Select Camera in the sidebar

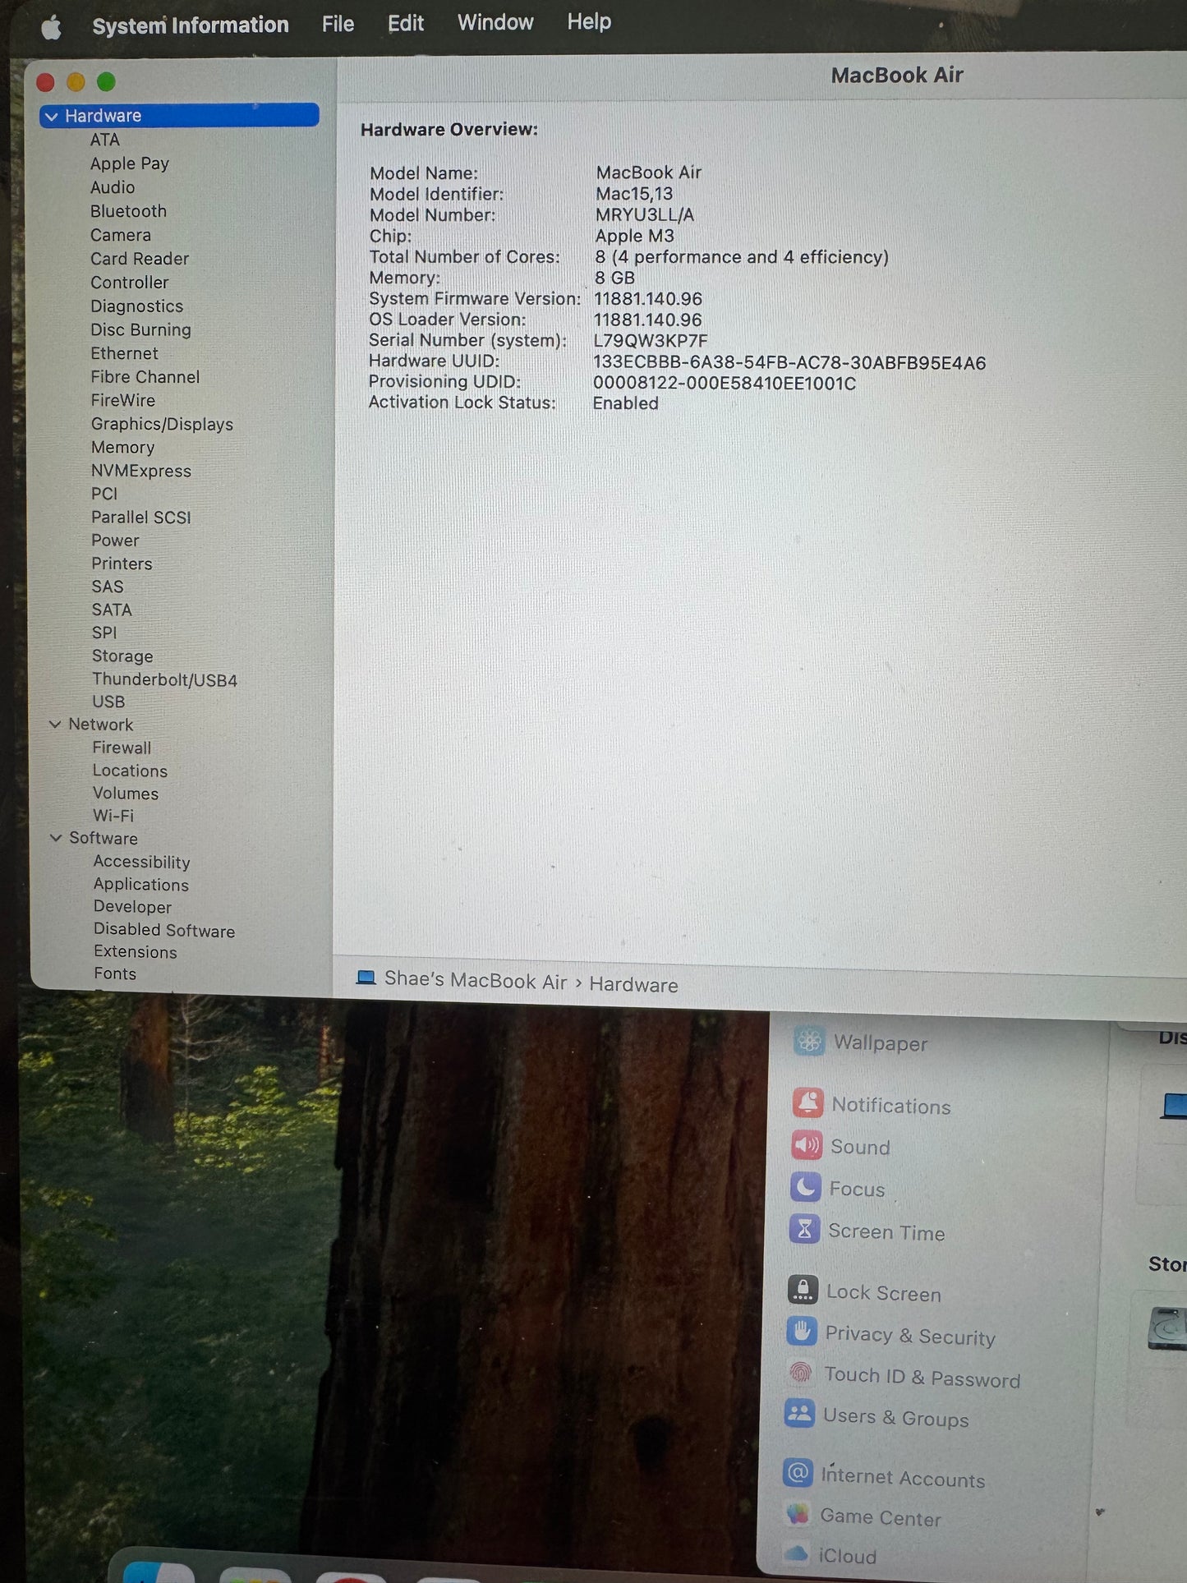121,235
